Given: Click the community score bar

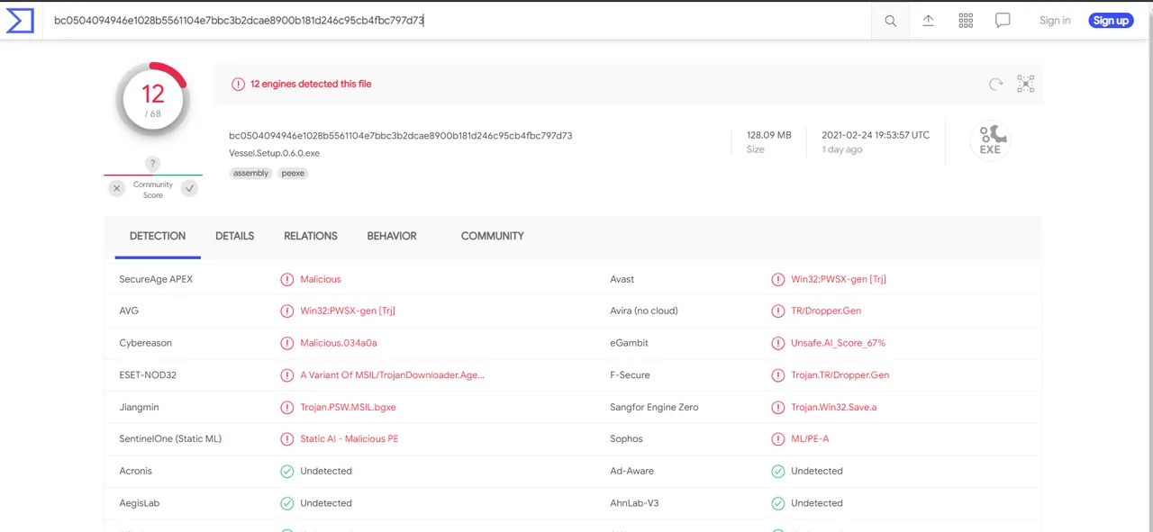Looking at the screenshot, I should click(153, 175).
